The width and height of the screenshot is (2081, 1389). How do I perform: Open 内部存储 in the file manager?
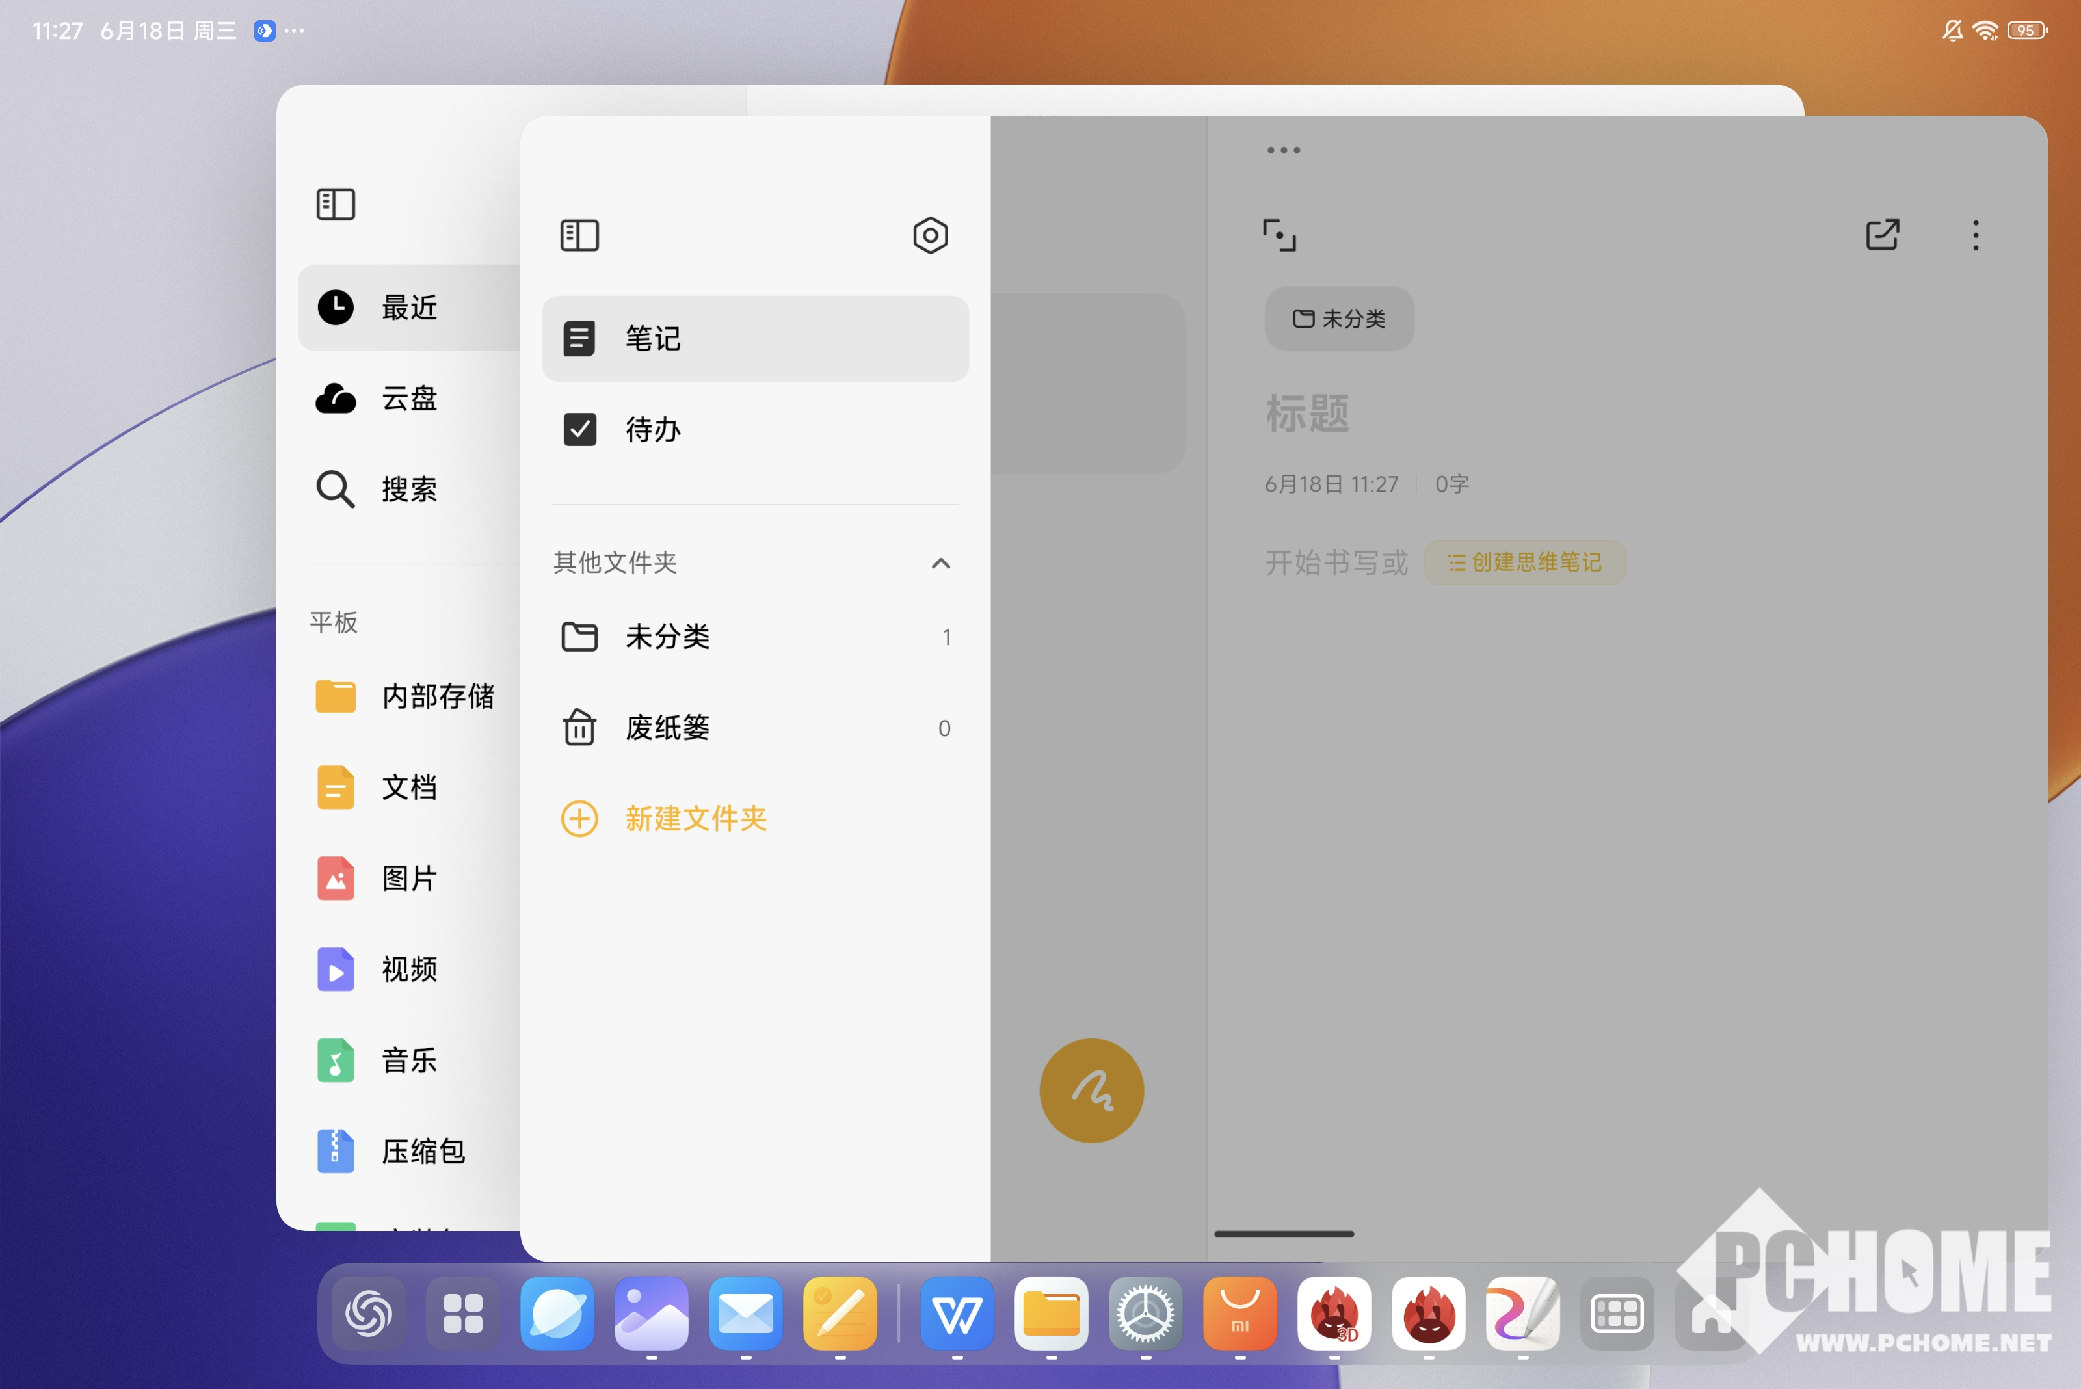(409, 696)
